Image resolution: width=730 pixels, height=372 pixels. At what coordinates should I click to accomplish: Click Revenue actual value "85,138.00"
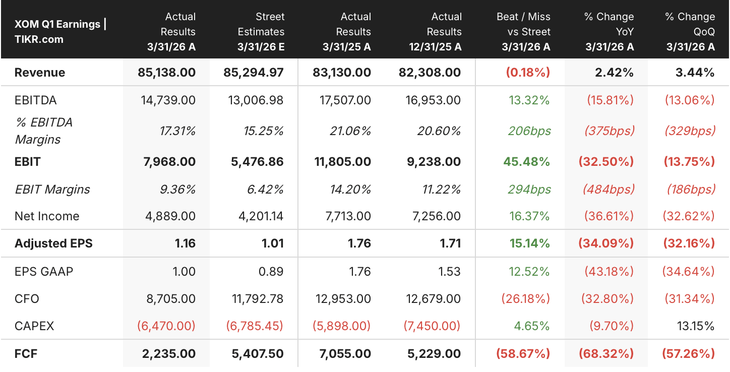166,73
